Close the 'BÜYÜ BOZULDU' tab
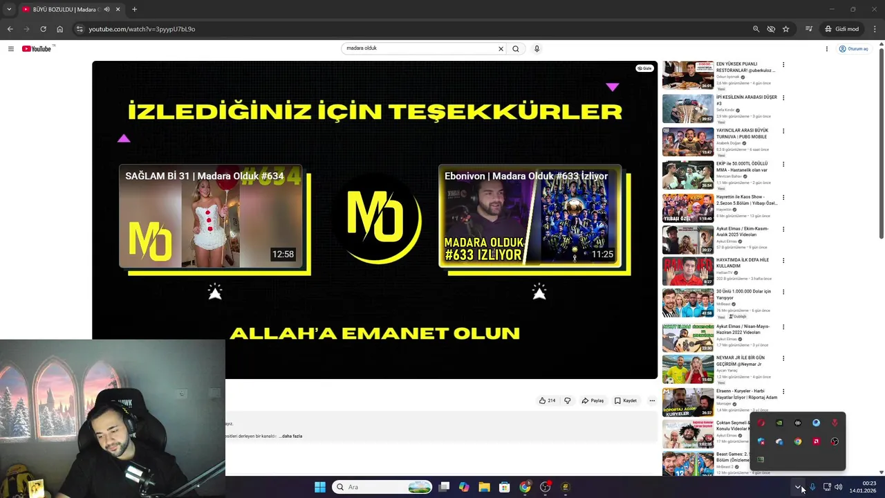Screen dimensions: 885x498 tap(118, 9)
